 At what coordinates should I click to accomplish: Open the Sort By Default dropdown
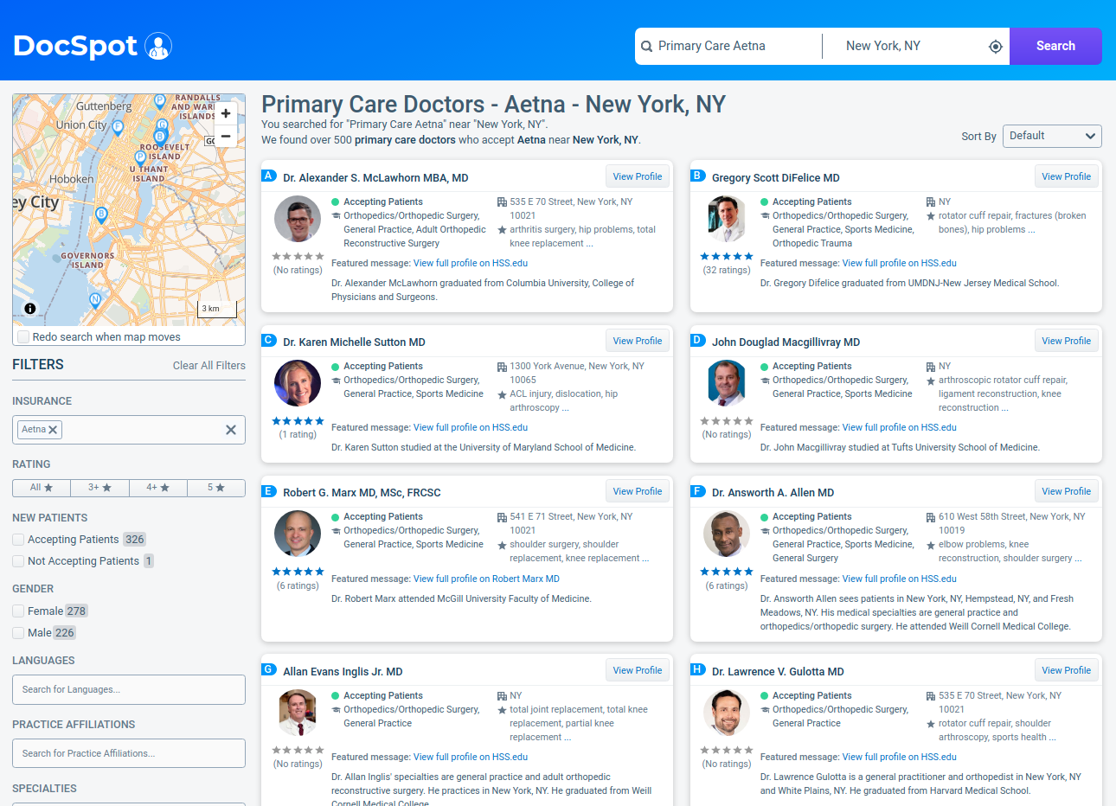1052,136
